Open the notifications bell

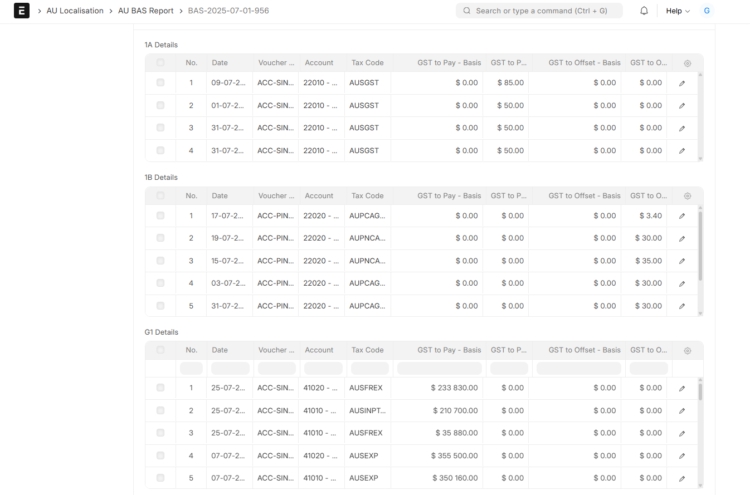[644, 11]
